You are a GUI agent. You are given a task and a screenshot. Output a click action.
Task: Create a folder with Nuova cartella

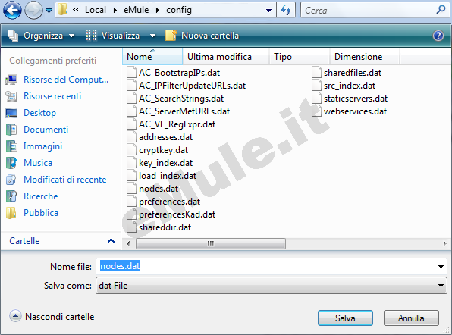click(202, 36)
